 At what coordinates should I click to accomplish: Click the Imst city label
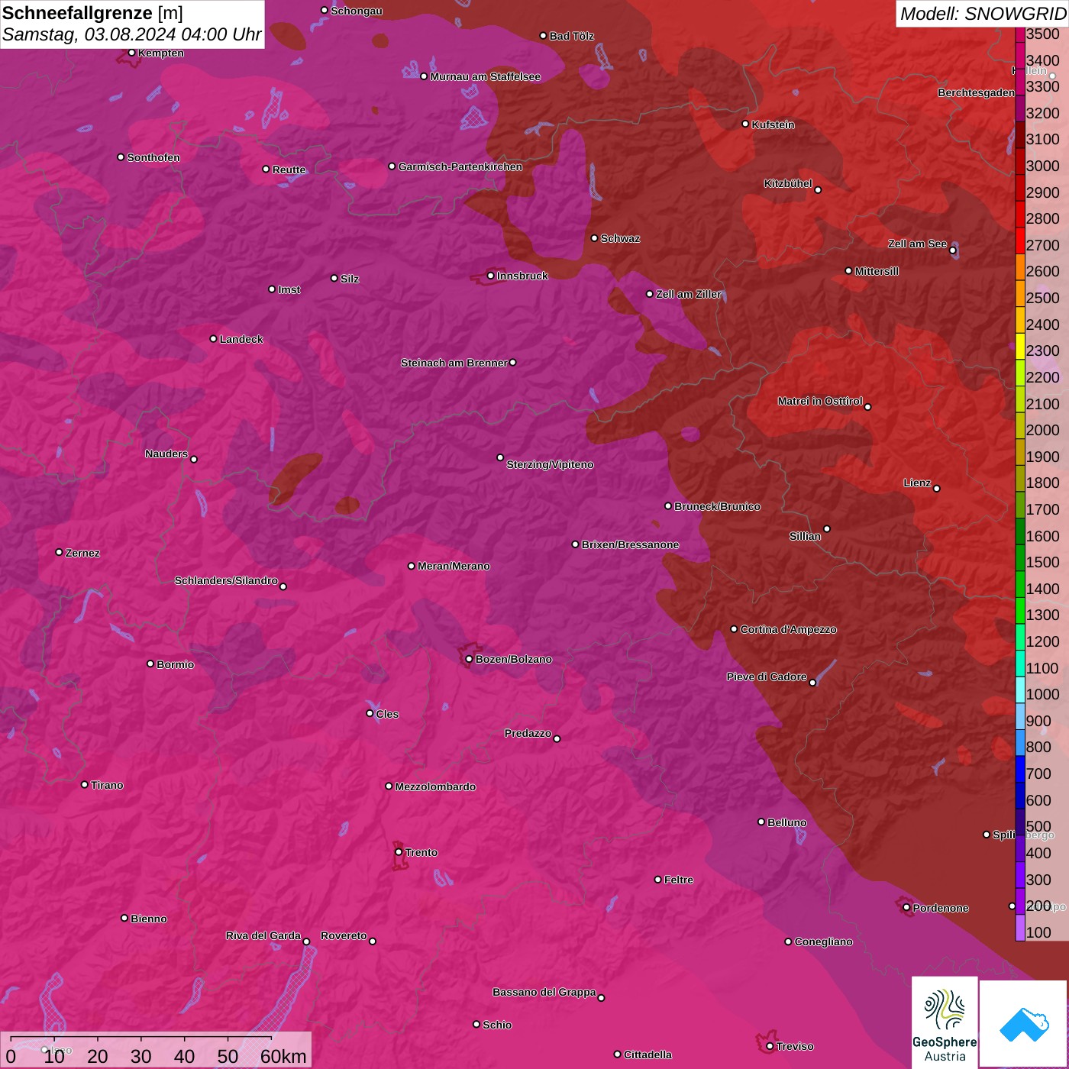tap(289, 289)
